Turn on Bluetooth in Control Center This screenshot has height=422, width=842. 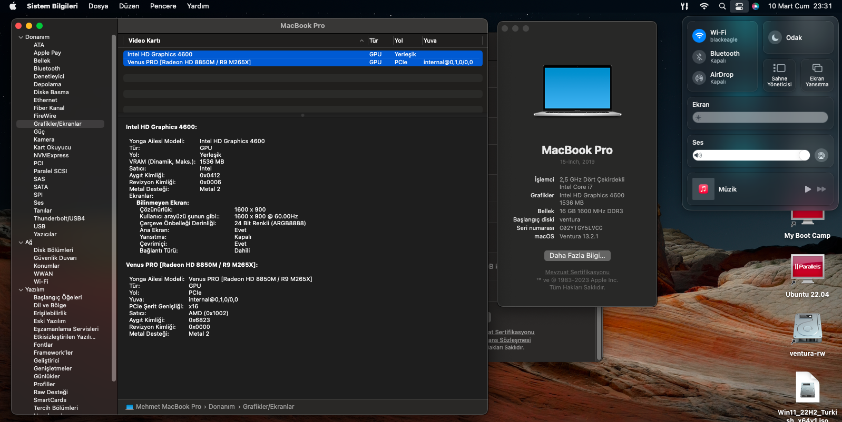click(699, 57)
